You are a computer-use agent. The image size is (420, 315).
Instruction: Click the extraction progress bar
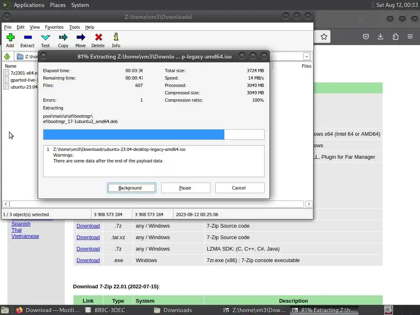154,135
